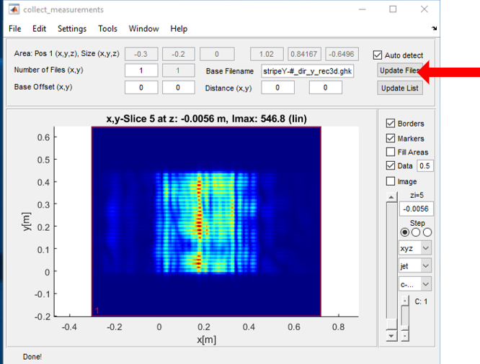Open the jet colormap dropdown
The image size is (480, 364).
[415, 266]
